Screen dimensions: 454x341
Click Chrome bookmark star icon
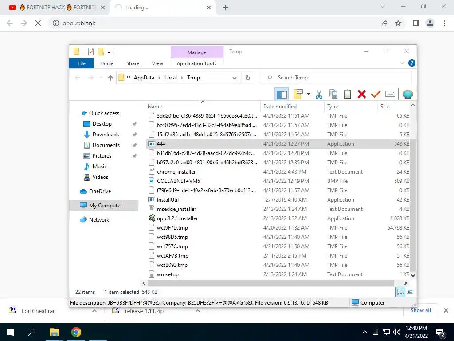[398, 23]
